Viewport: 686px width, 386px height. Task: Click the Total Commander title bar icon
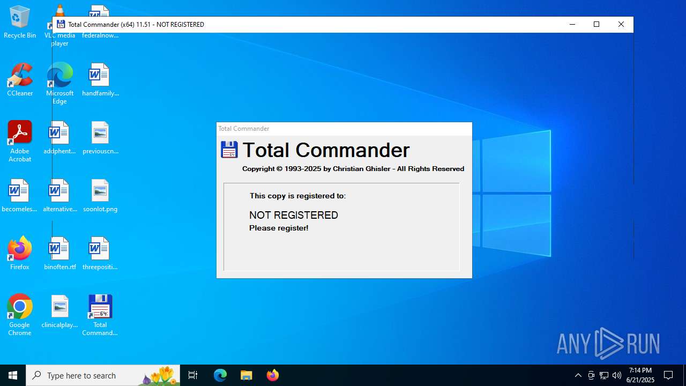61,25
